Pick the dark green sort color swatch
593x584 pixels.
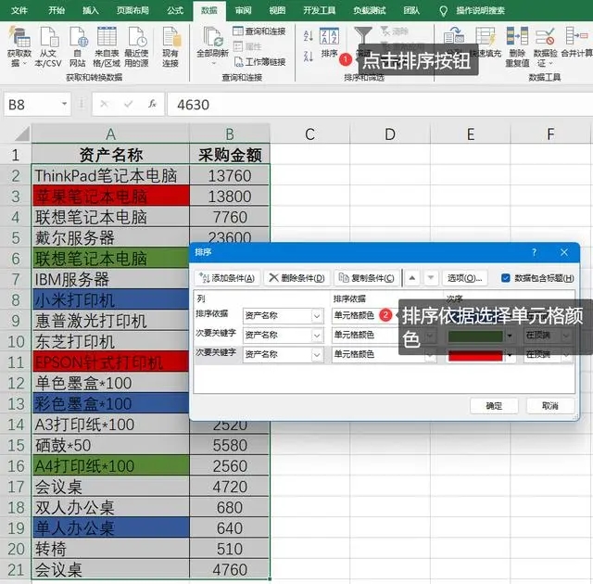click(475, 336)
